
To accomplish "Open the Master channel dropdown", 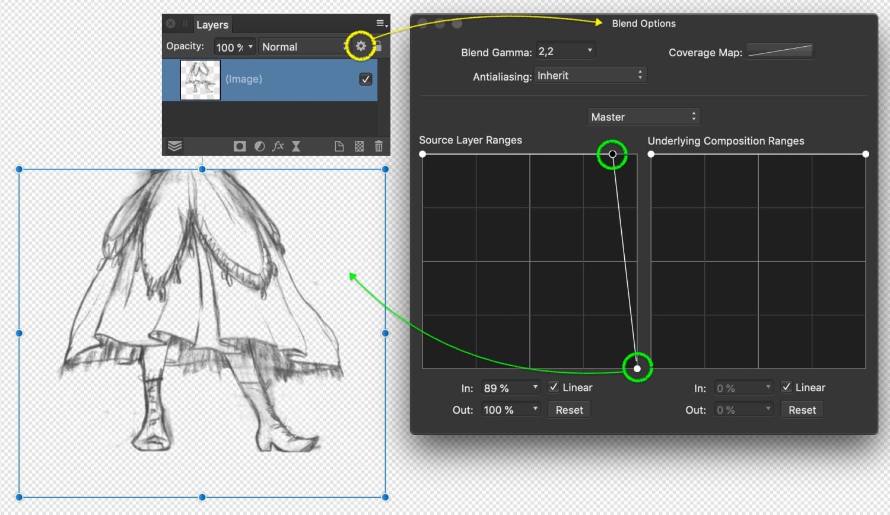I will [644, 117].
